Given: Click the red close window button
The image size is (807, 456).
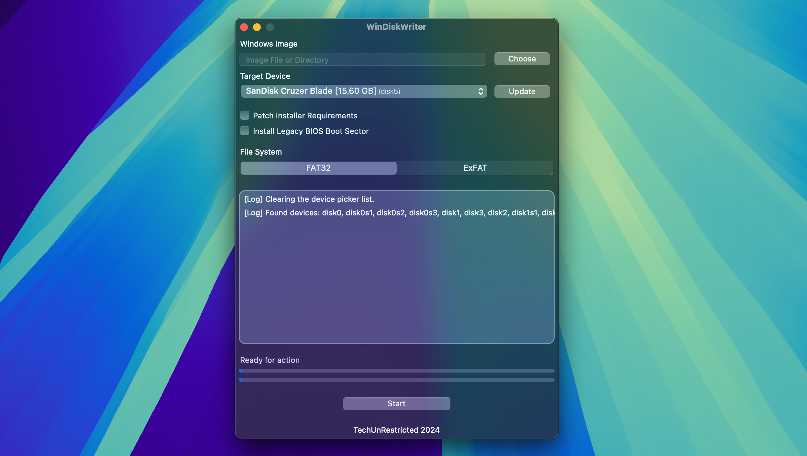Looking at the screenshot, I should [244, 27].
